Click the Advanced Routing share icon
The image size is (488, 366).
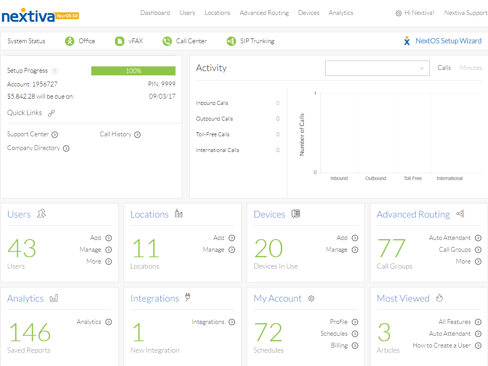pos(460,214)
